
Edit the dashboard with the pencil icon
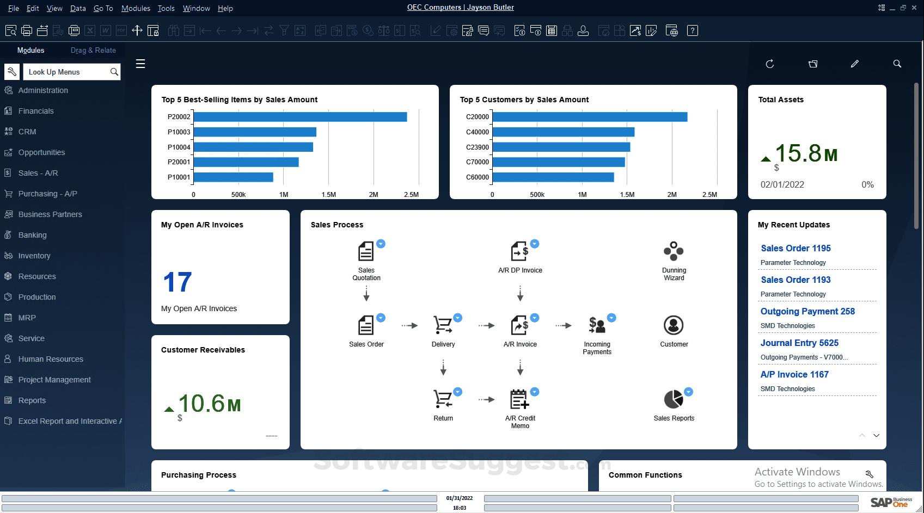[x=855, y=64]
